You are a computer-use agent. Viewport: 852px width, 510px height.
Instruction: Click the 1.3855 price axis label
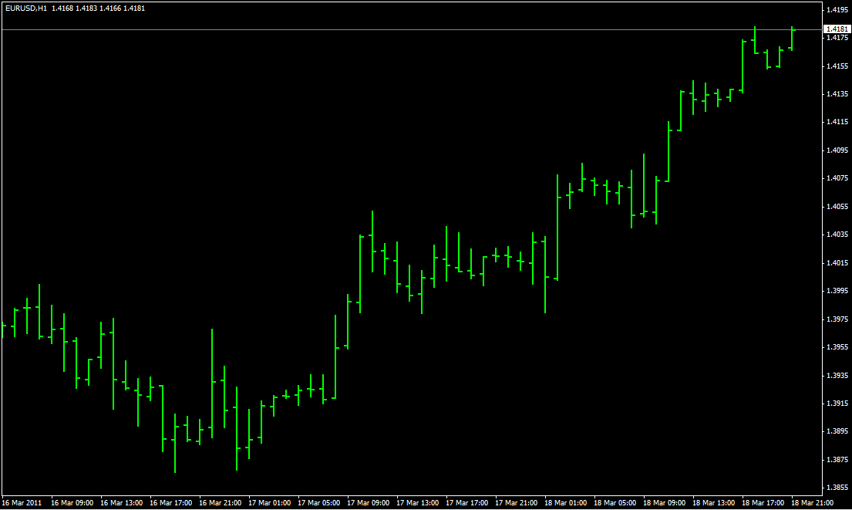pos(837,488)
